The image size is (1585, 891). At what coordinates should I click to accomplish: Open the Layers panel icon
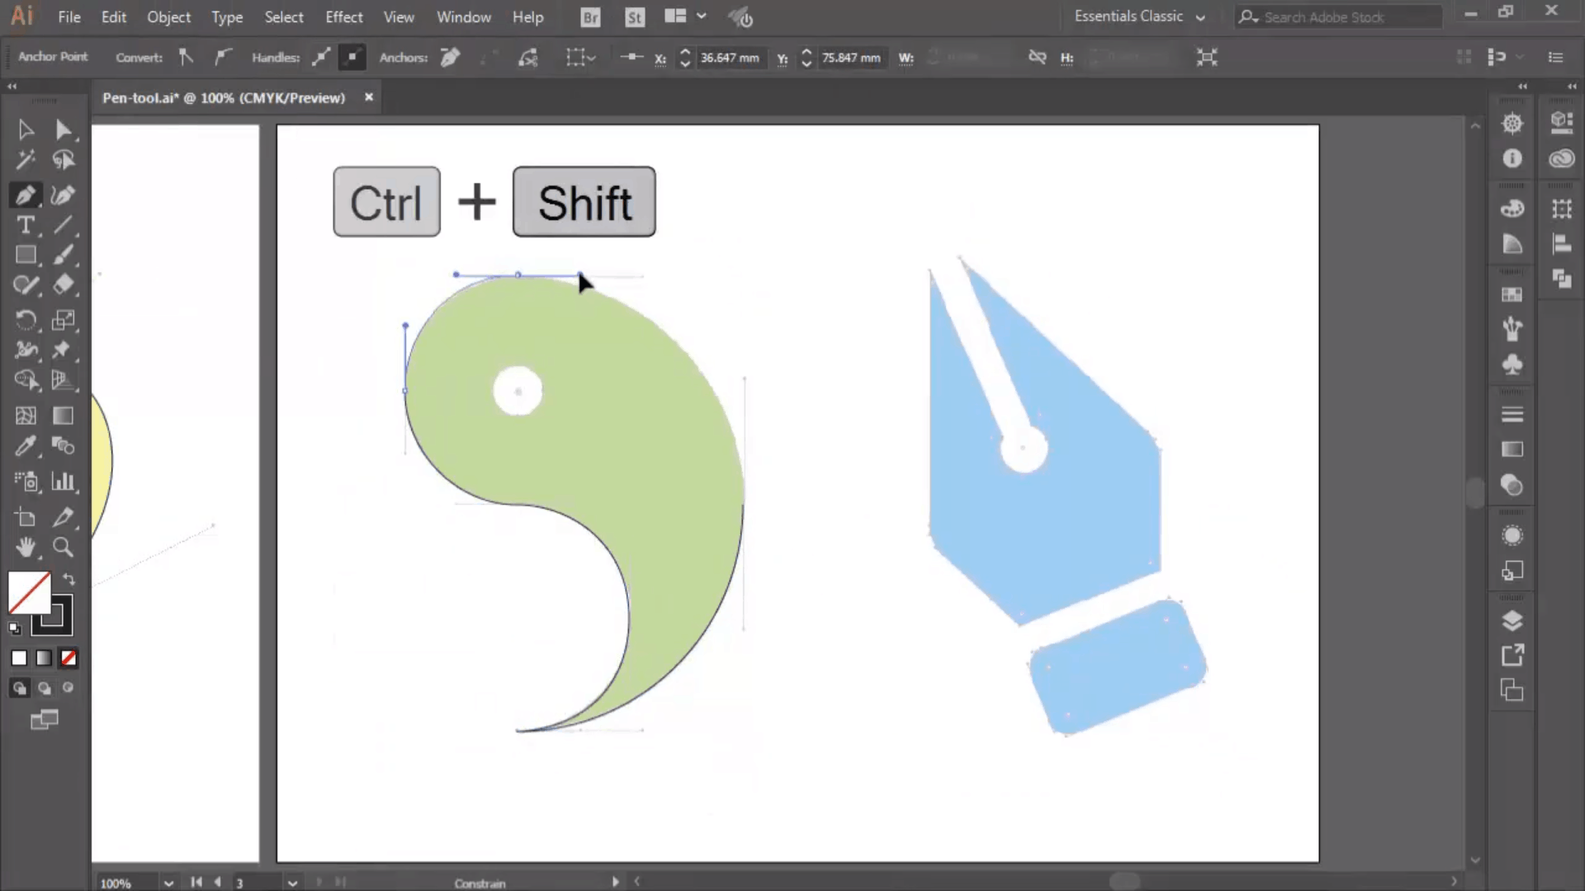1512,620
